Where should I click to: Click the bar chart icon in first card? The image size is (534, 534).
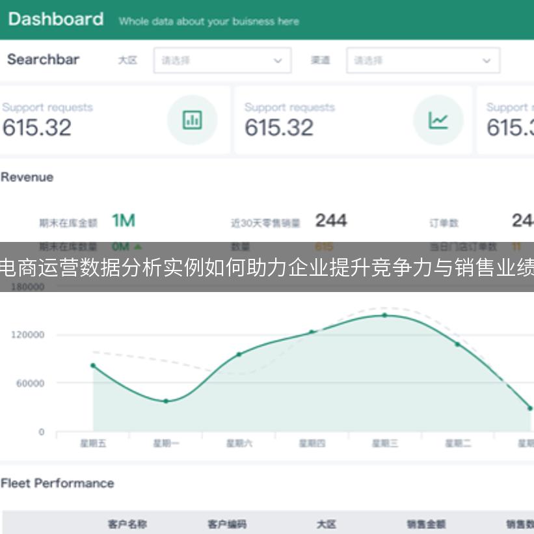point(192,120)
